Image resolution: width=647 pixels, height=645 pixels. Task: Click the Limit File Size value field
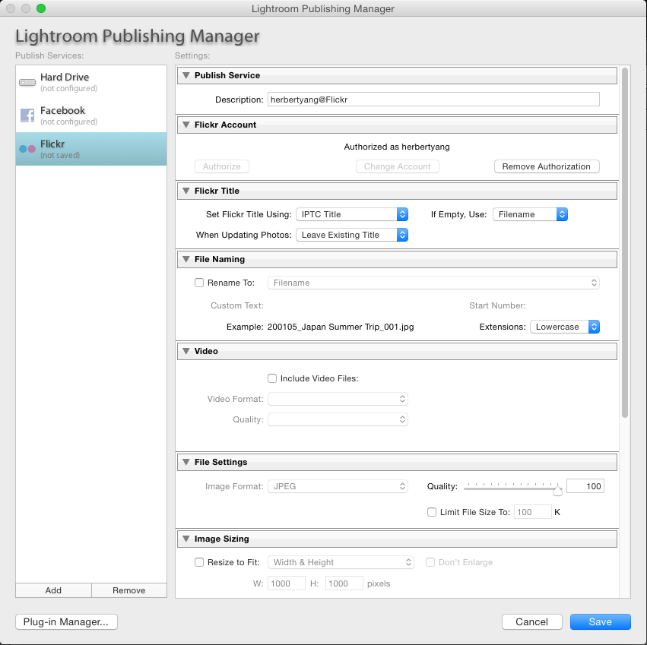[533, 512]
